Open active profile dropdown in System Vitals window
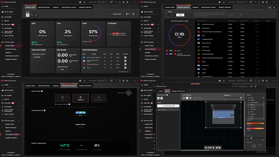The width and height of the screenshot is (279, 157). (102, 2)
